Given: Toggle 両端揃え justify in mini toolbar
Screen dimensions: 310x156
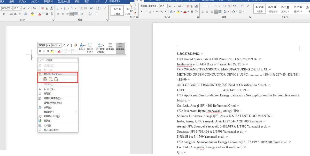Looking at the screenshot, I should click(120, 48).
